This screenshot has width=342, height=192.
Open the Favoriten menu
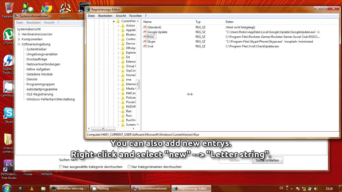(x=135, y=16)
